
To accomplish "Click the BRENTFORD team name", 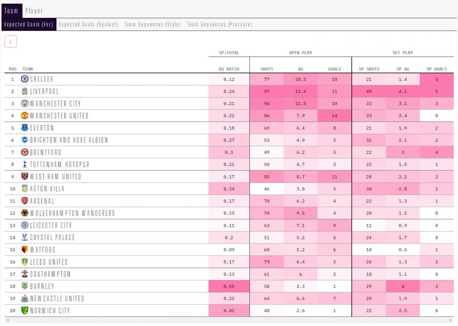I will pos(46,152).
